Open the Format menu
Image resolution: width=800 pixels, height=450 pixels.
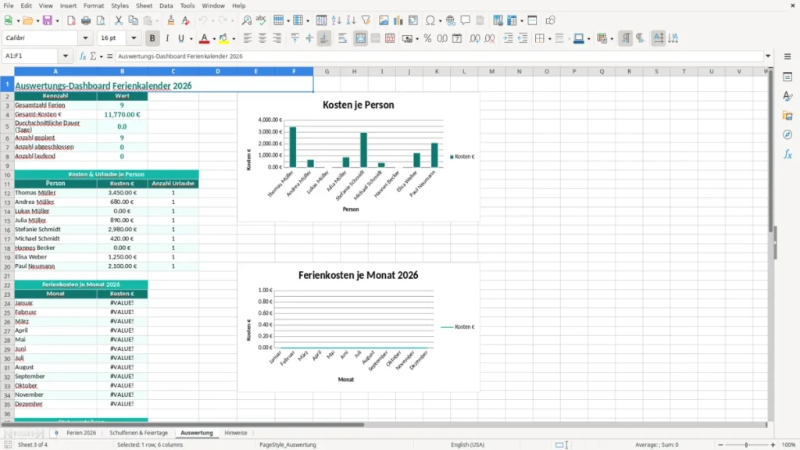pos(94,5)
